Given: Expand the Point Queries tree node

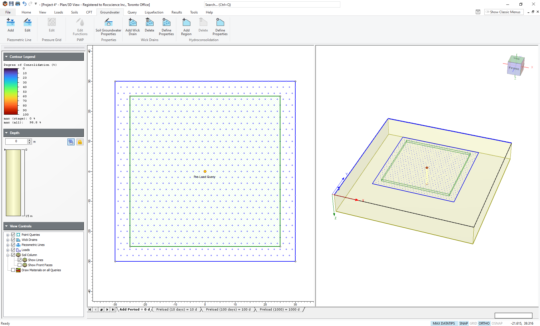Looking at the screenshot, I should click(8, 234).
